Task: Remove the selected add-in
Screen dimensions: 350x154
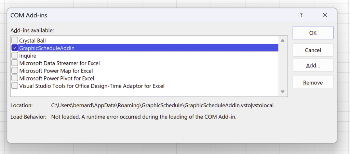Action: [313, 82]
